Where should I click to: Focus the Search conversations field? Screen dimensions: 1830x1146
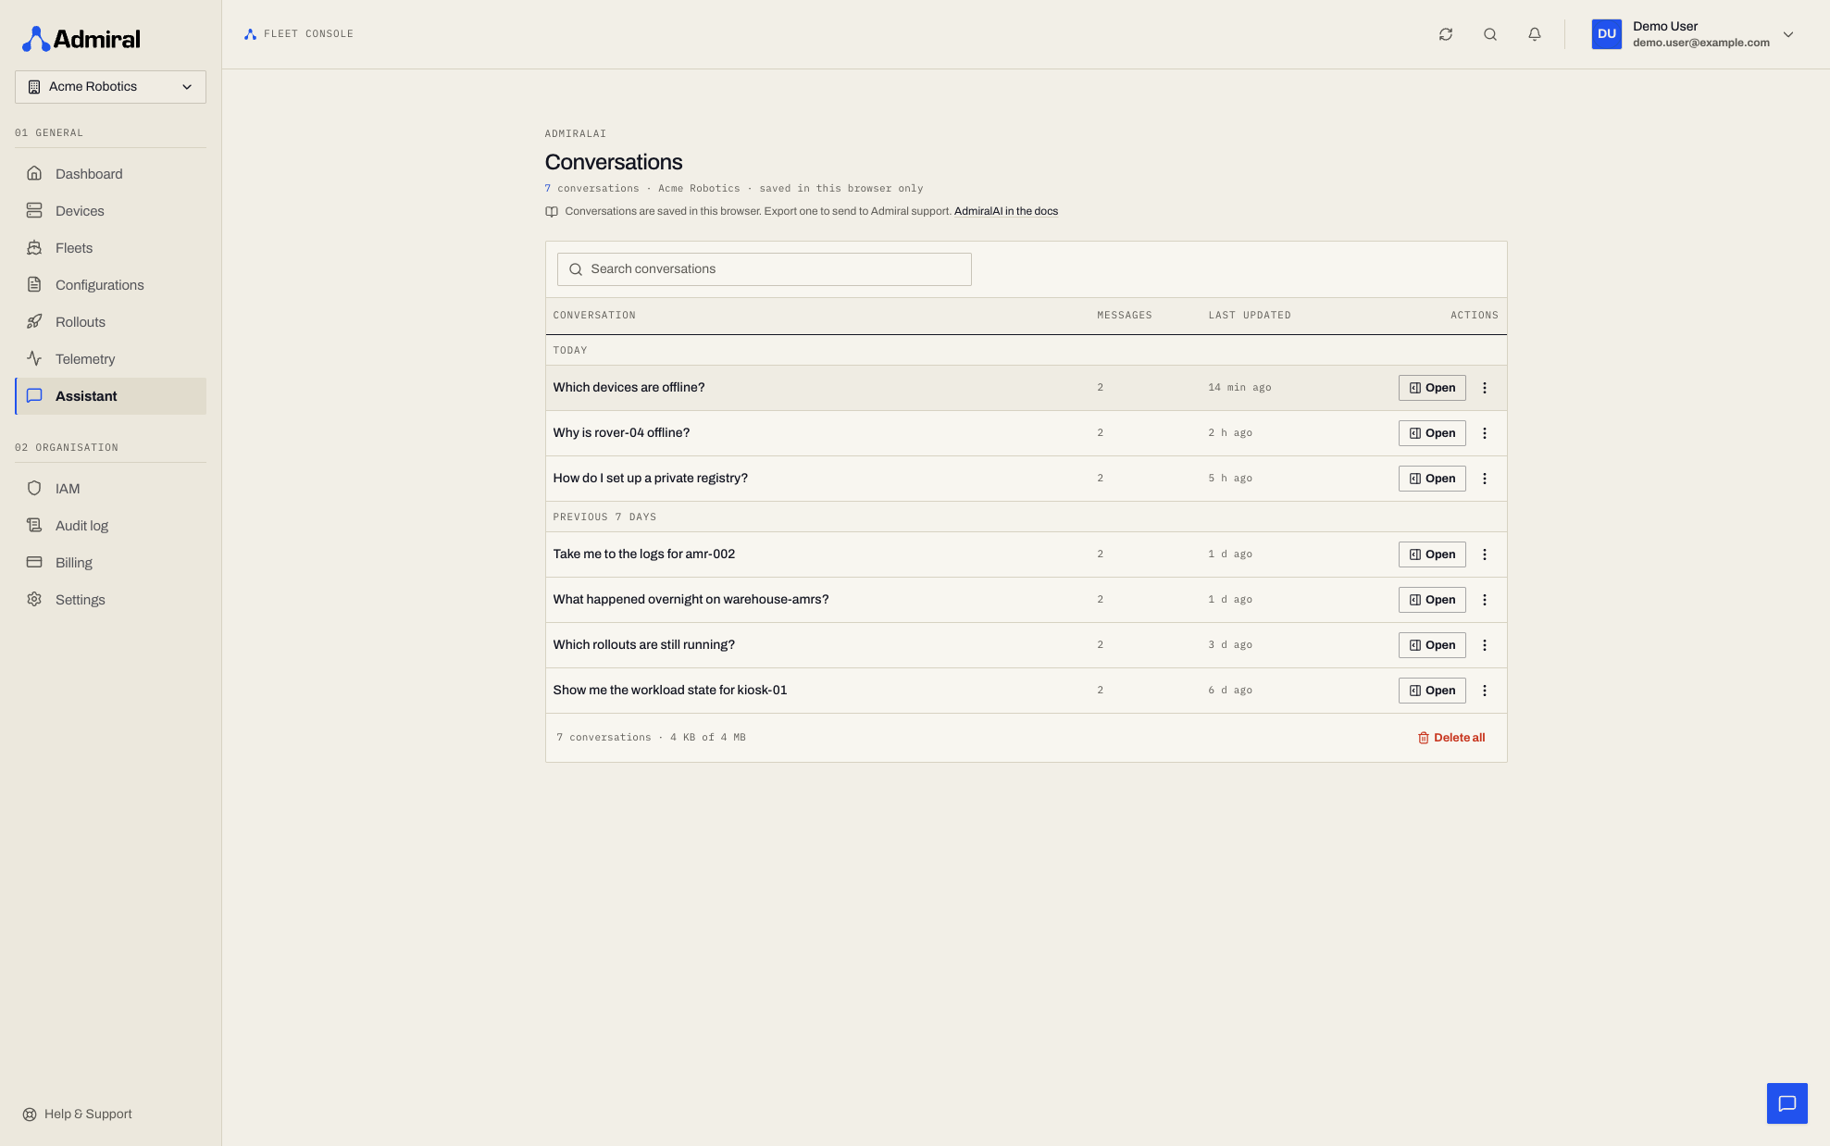pyautogui.click(x=764, y=269)
